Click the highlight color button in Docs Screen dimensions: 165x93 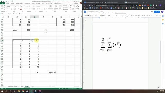(x=129, y=16)
